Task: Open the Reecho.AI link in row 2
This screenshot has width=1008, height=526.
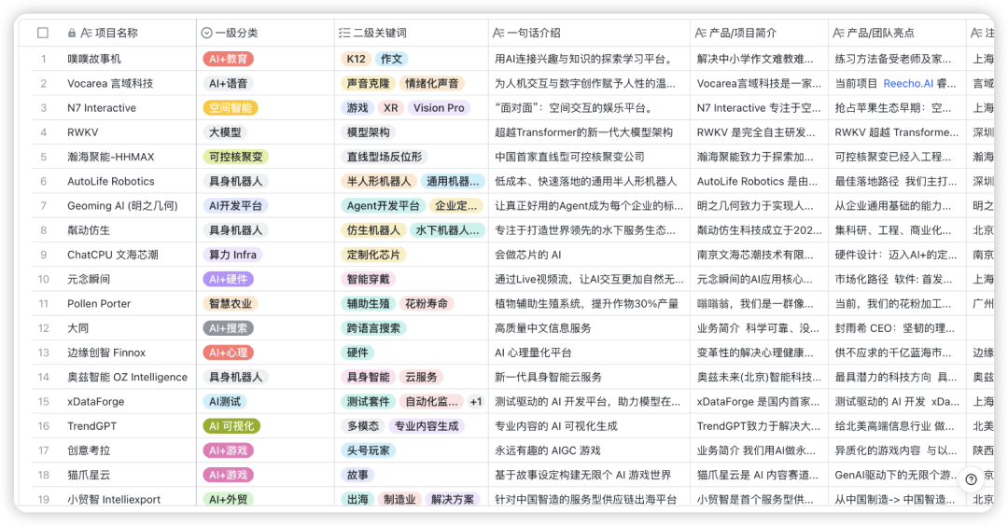Action: [x=908, y=84]
